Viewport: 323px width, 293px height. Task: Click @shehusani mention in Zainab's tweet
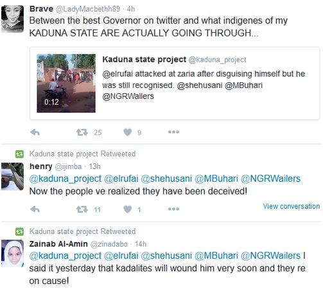coord(166,256)
